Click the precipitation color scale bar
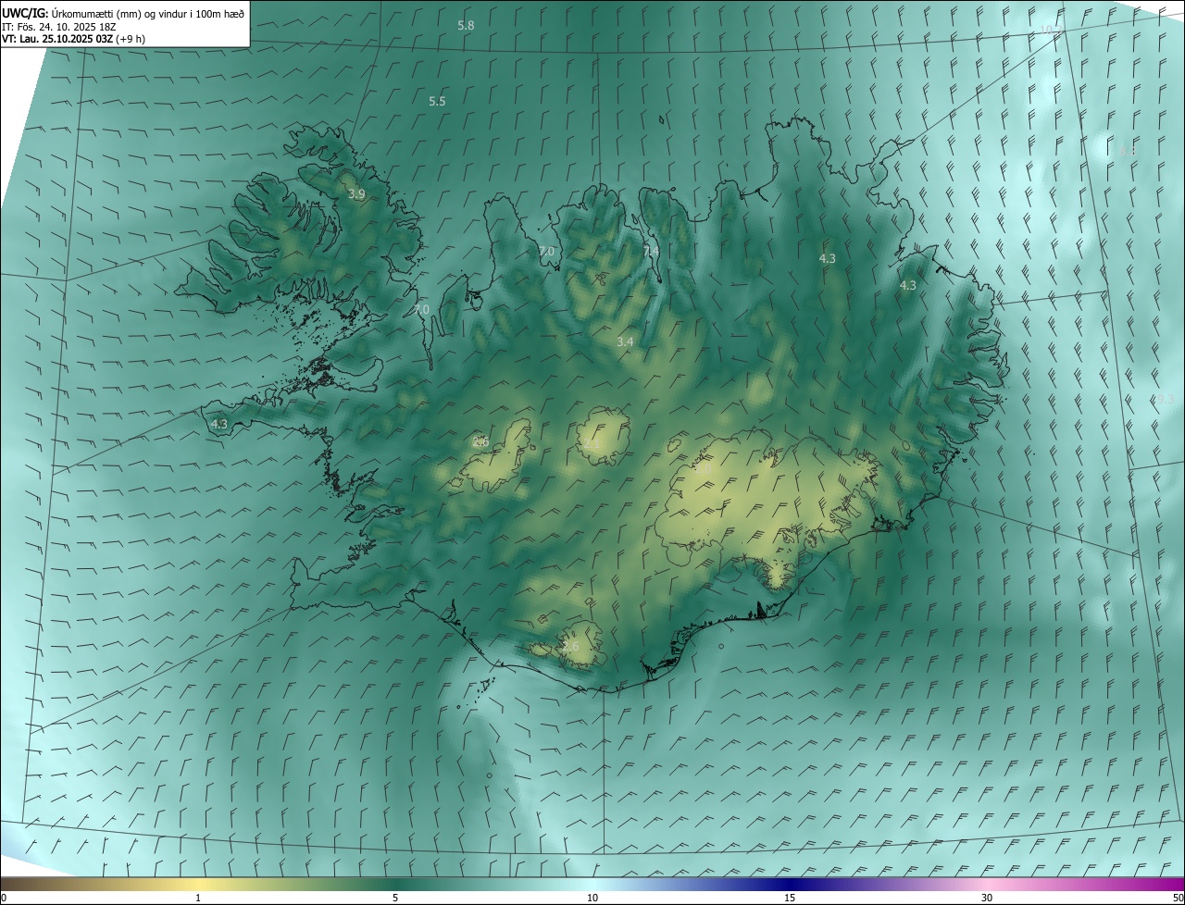The height and width of the screenshot is (905, 1185). pos(592,884)
